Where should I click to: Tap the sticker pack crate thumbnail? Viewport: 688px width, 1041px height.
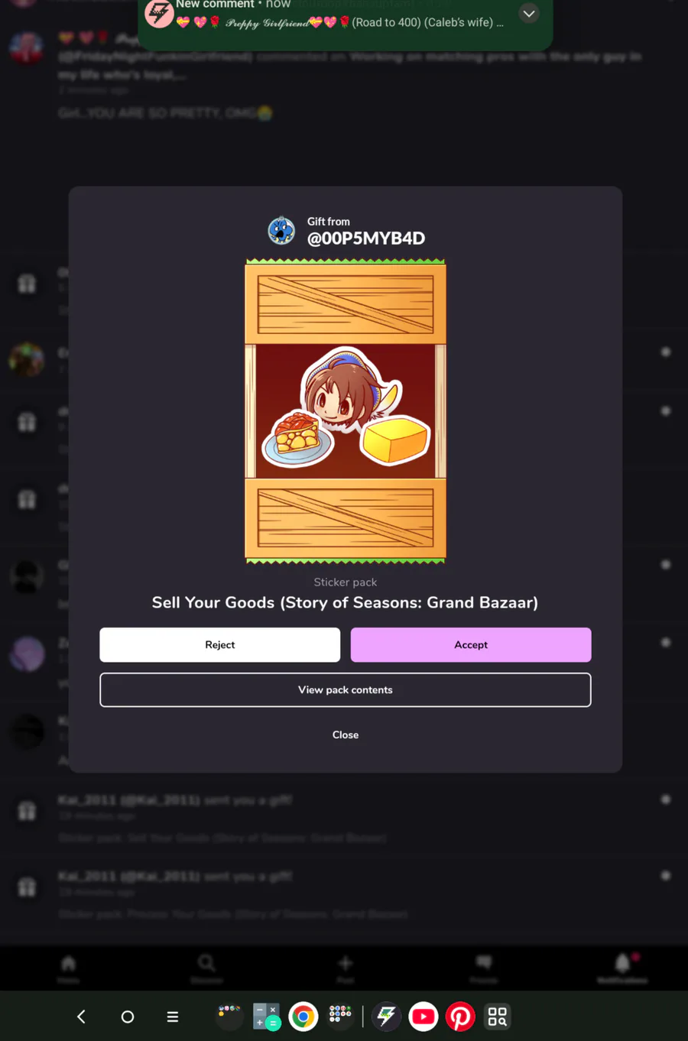[x=346, y=411]
